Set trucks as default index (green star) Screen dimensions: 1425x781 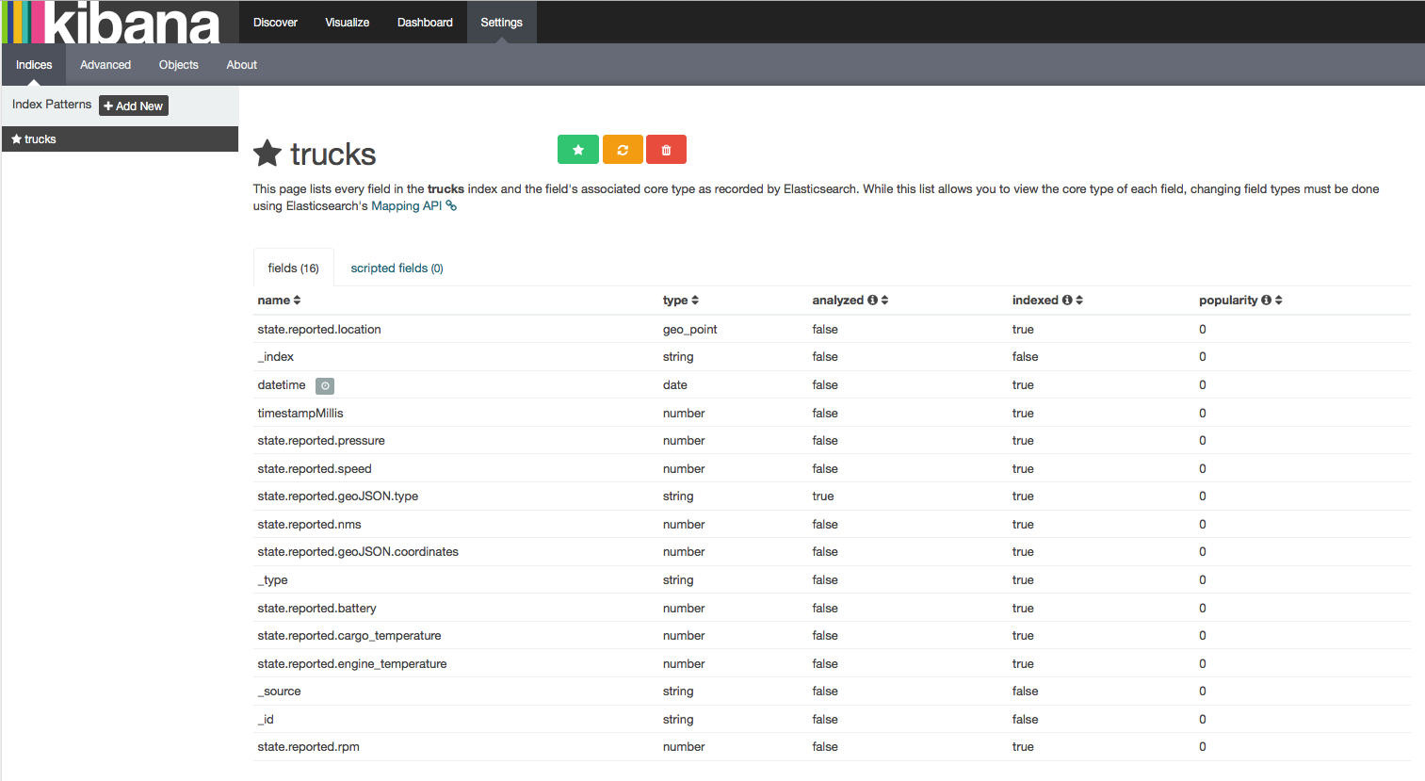[x=578, y=150]
